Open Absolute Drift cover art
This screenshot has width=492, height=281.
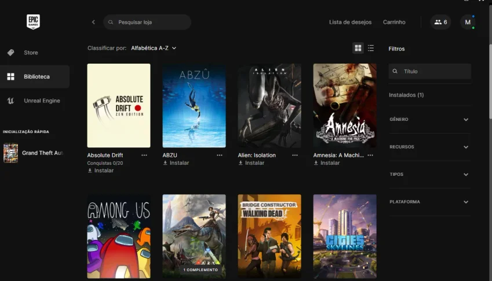coord(119,106)
